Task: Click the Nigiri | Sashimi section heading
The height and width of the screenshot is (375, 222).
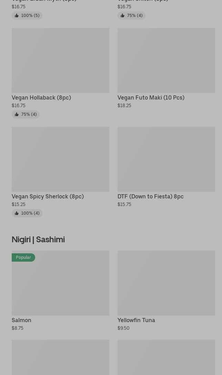Action: [x=38, y=240]
